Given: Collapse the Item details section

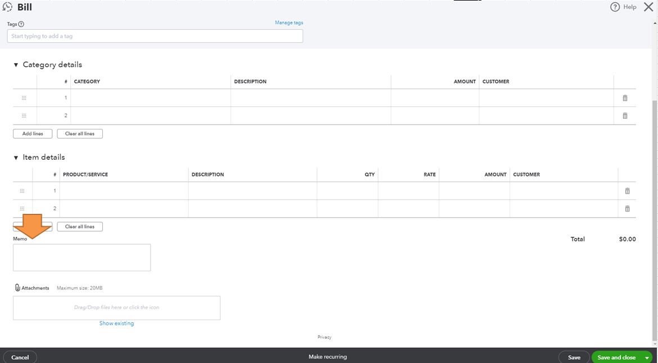Looking at the screenshot, I should tap(16, 156).
